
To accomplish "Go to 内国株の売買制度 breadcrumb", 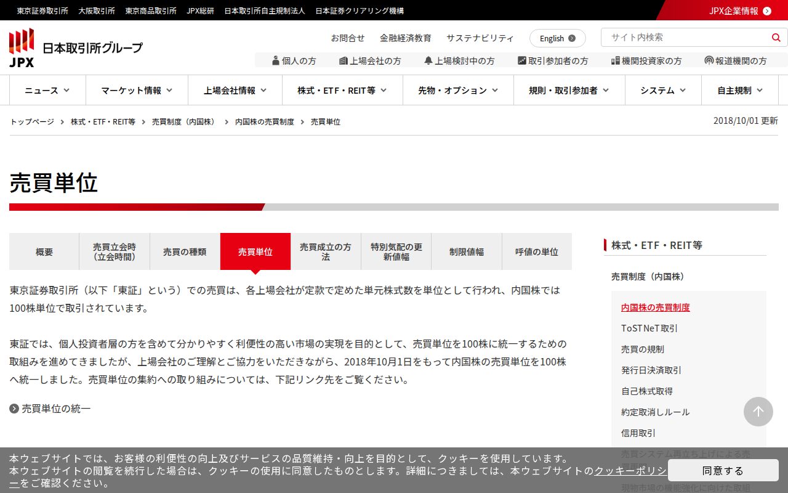I will click(x=265, y=122).
